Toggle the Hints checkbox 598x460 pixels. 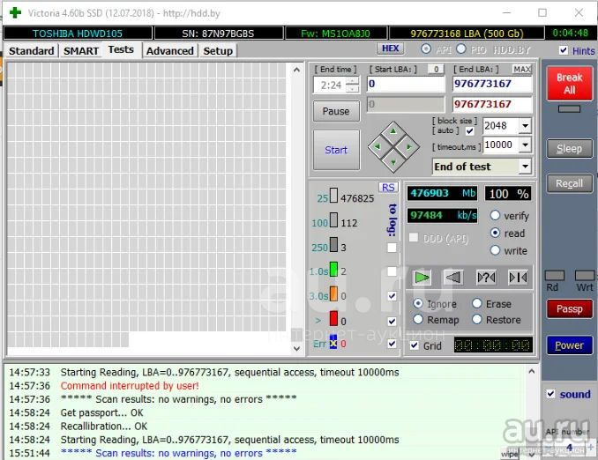click(x=563, y=50)
